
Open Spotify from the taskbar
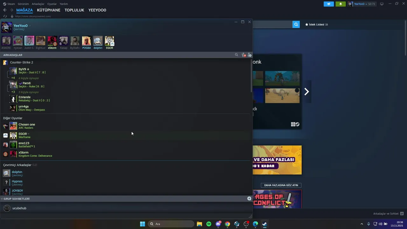pos(209,224)
